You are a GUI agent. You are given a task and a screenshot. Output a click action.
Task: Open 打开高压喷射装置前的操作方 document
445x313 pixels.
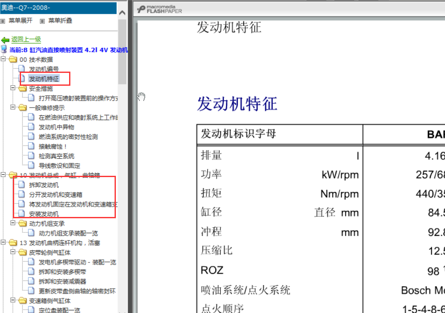pos(78,98)
